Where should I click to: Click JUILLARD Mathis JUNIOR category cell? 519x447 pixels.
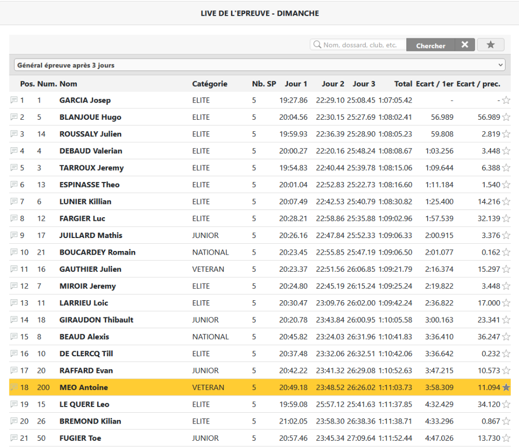(x=205, y=235)
